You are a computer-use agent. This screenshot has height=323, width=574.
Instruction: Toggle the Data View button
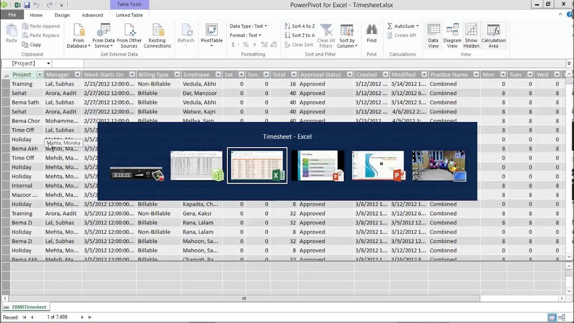(433, 36)
